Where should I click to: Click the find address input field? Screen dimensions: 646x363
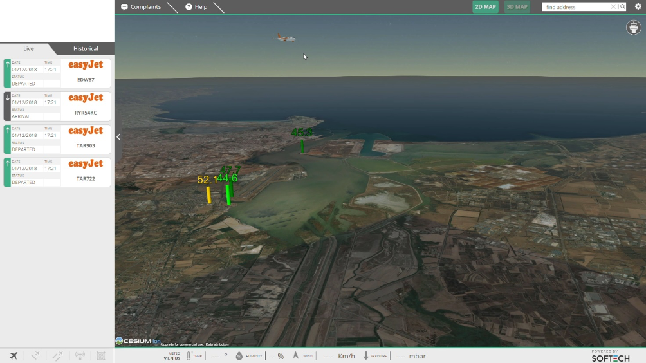pyautogui.click(x=577, y=7)
